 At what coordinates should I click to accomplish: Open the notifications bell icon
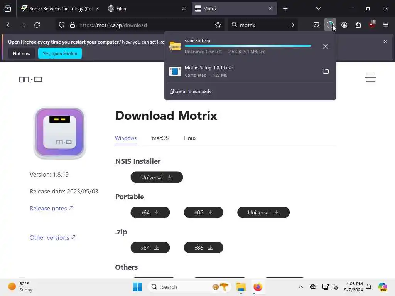tap(369, 287)
